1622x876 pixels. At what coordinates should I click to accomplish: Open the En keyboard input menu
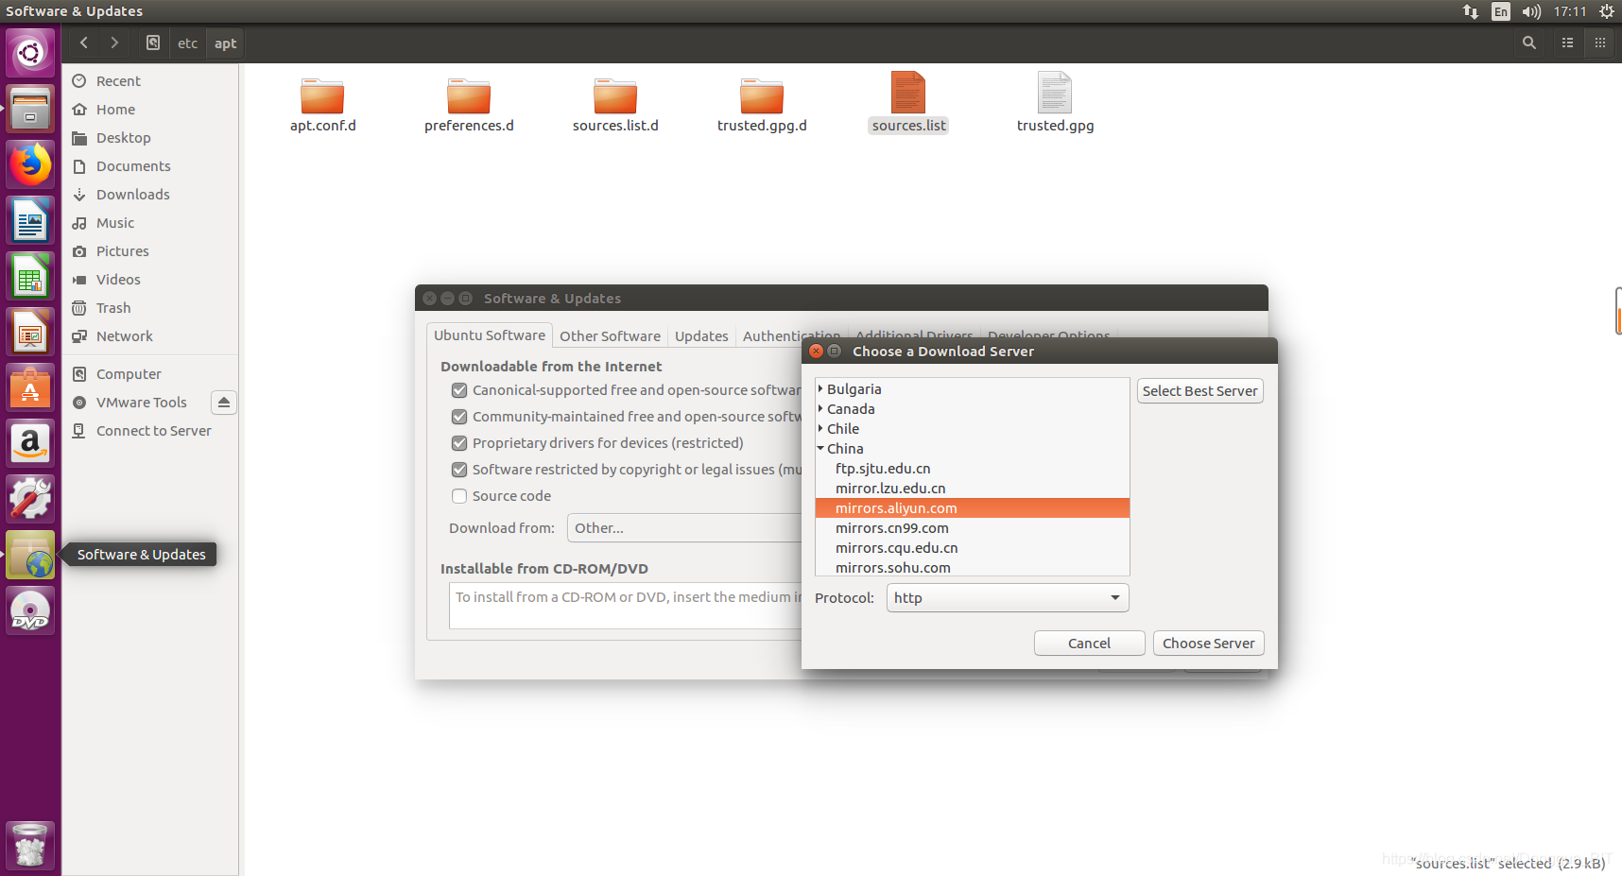click(x=1501, y=11)
